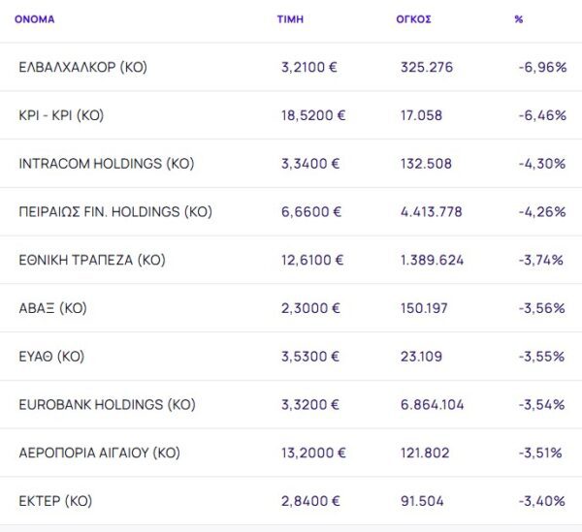
Task: Sort by percentage change column header
Action: (519, 19)
